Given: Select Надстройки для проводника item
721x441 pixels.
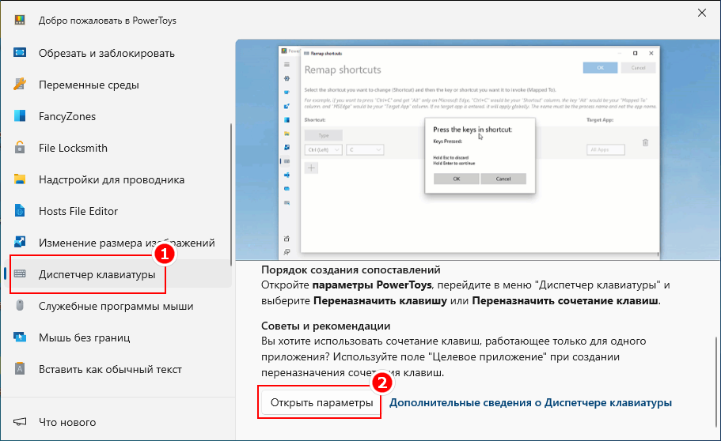Looking at the screenshot, I should coord(118,179).
